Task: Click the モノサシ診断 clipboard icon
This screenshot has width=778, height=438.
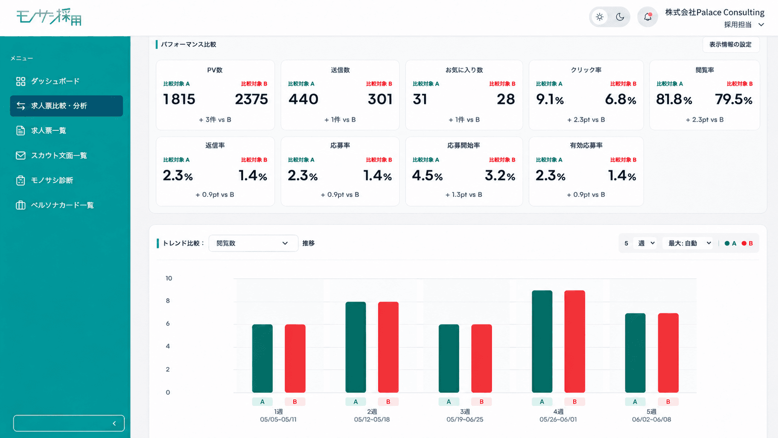Action: click(20, 180)
